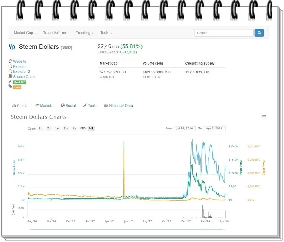The width and height of the screenshot is (284, 242).
Task: Set chart zoom to 1d
Action: (x=41, y=128)
